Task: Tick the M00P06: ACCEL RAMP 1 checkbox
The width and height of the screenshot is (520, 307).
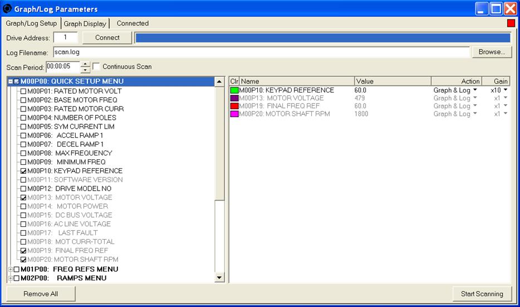Action: [x=23, y=135]
